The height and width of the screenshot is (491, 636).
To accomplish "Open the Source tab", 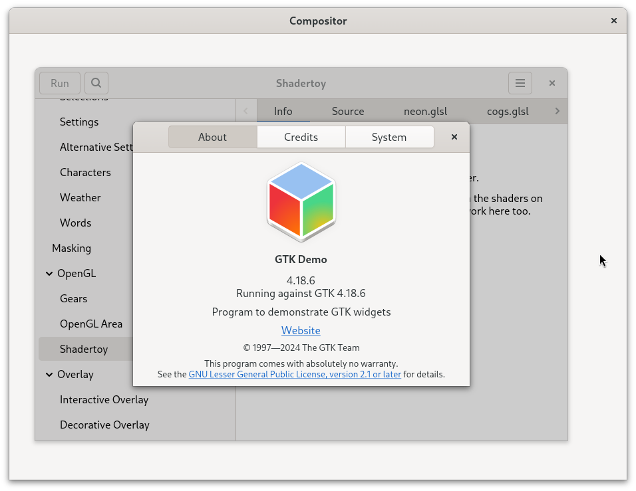I will point(348,111).
